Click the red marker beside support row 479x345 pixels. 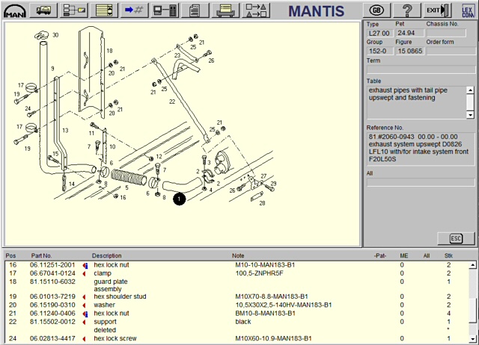[x=85, y=322]
